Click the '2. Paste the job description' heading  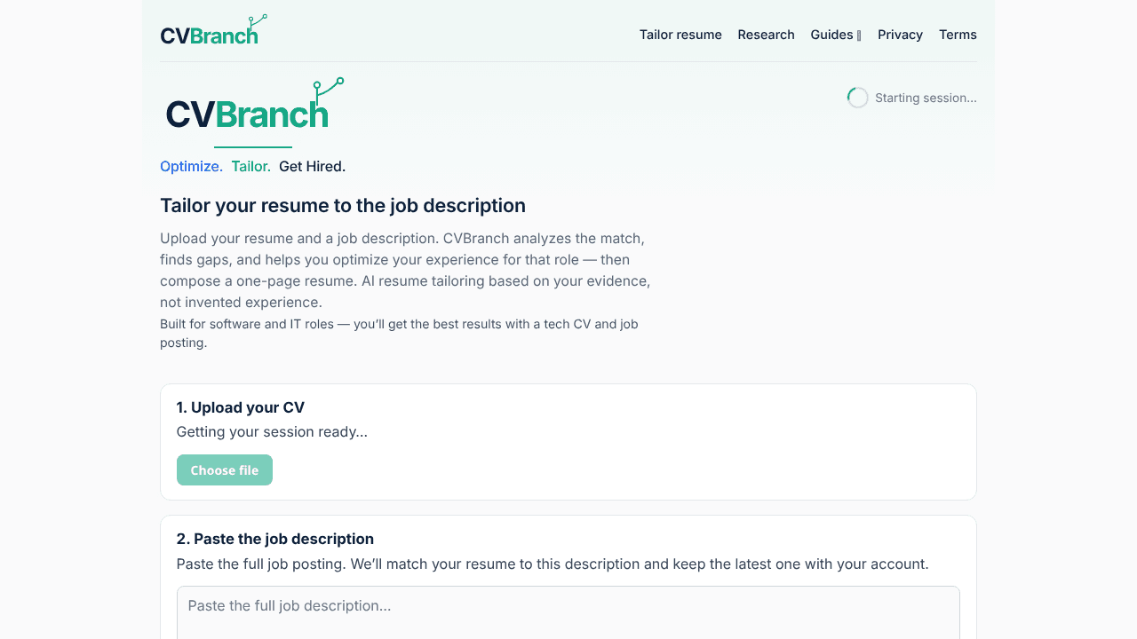(275, 539)
